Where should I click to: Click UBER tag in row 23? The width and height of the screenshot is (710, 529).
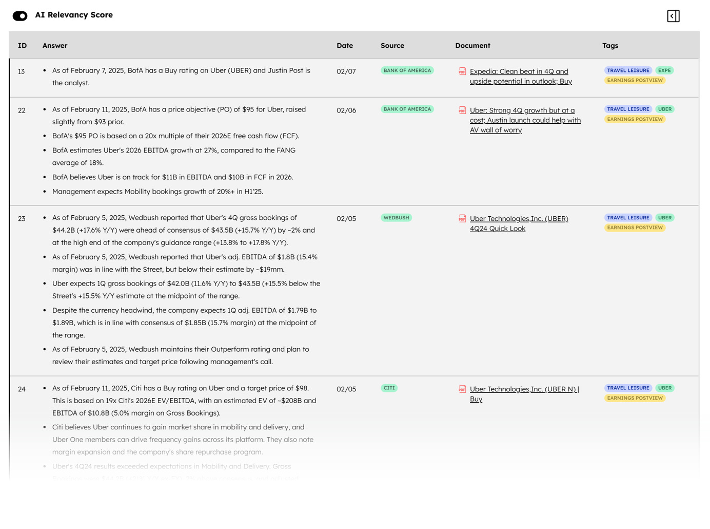pyautogui.click(x=665, y=218)
